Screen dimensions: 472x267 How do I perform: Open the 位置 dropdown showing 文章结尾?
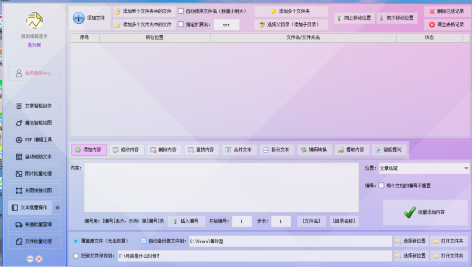pos(424,168)
